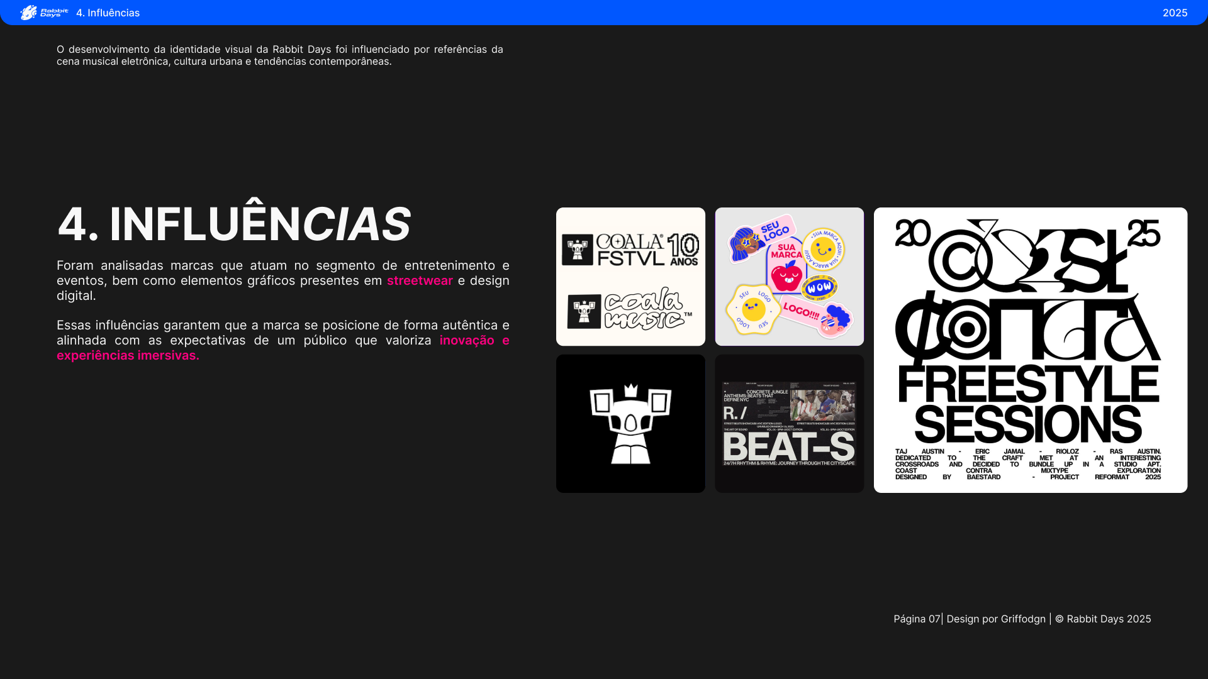
Task: Open the sticker logos mockup thumbnail
Action: 789,277
